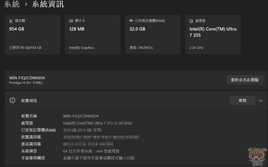Click the display adapter icon beside 顯示卡
The height and width of the screenshot is (167, 268).
click(71, 21)
